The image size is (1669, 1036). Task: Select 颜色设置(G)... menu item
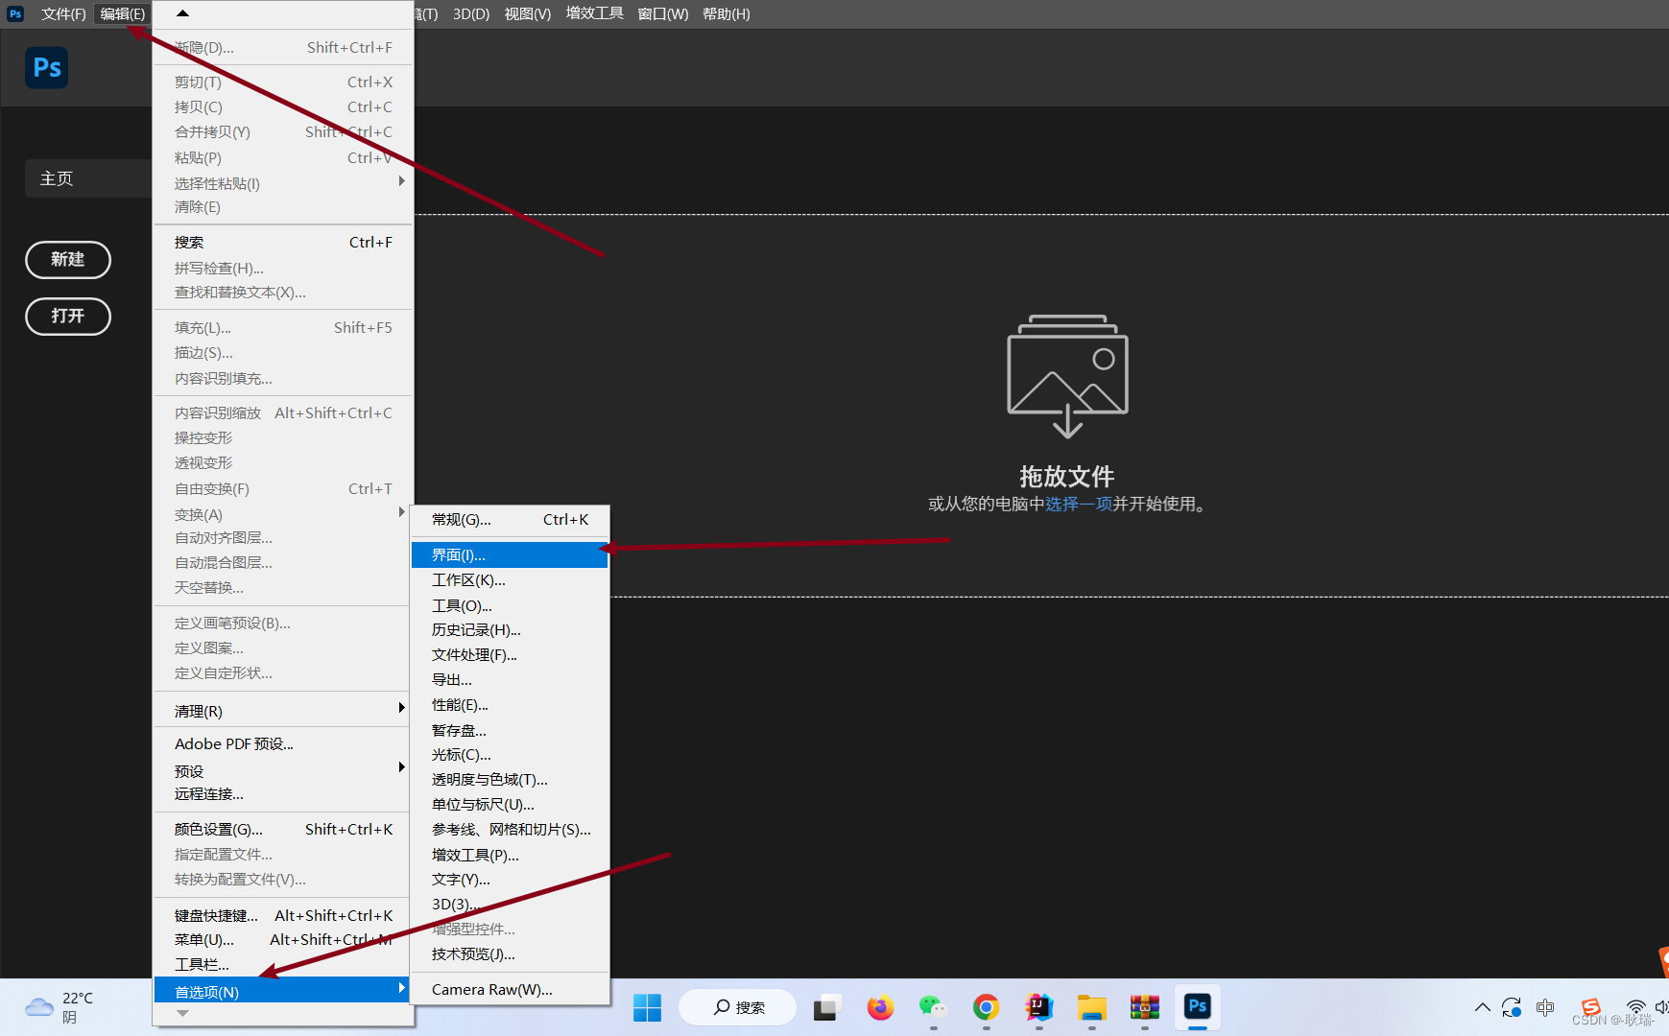[x=283, y=829]
